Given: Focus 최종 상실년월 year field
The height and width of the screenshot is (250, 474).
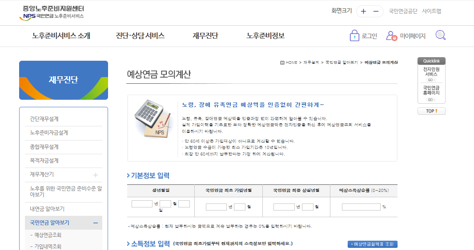Looking at the screenshot, I should (x=284, y=207).
